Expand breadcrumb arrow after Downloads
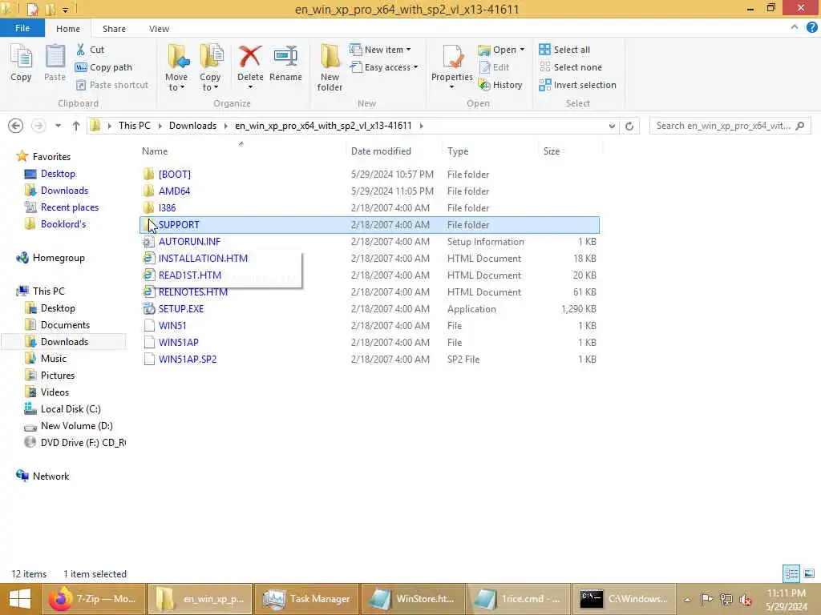The height and width of the screenshot is (615, 821). (225, 126)
